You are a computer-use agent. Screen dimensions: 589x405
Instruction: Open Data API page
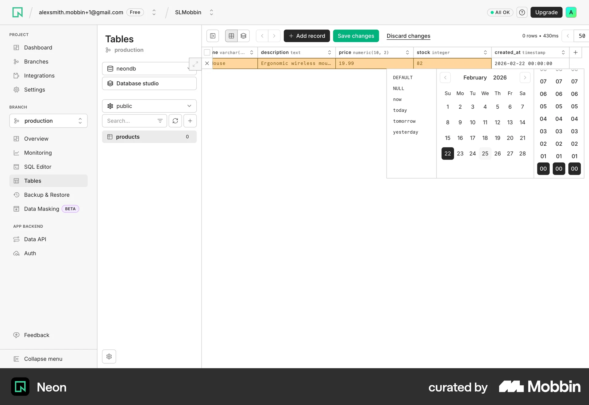pyautogui.click(x=48, y=239)
